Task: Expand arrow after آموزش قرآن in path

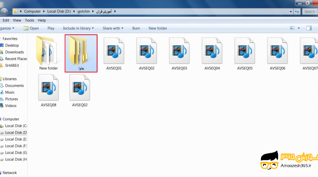Action: [115, 12]
